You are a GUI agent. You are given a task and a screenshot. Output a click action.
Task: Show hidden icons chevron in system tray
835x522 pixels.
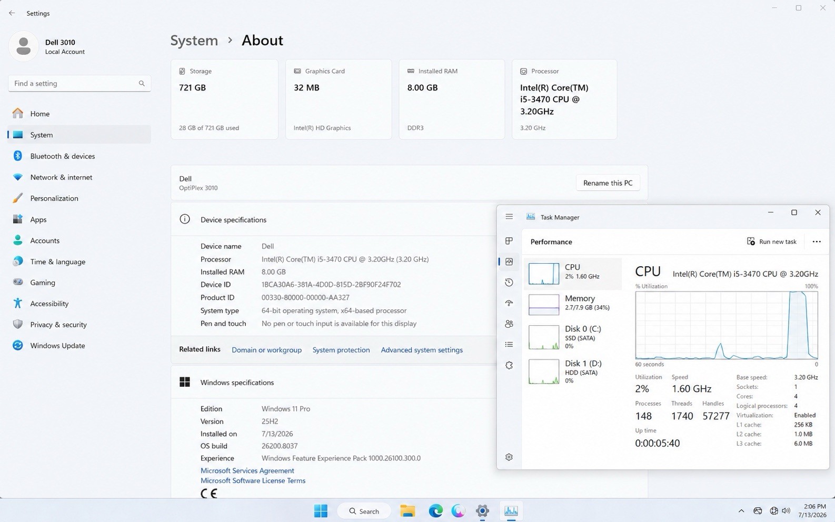click(x=741, y=511)
